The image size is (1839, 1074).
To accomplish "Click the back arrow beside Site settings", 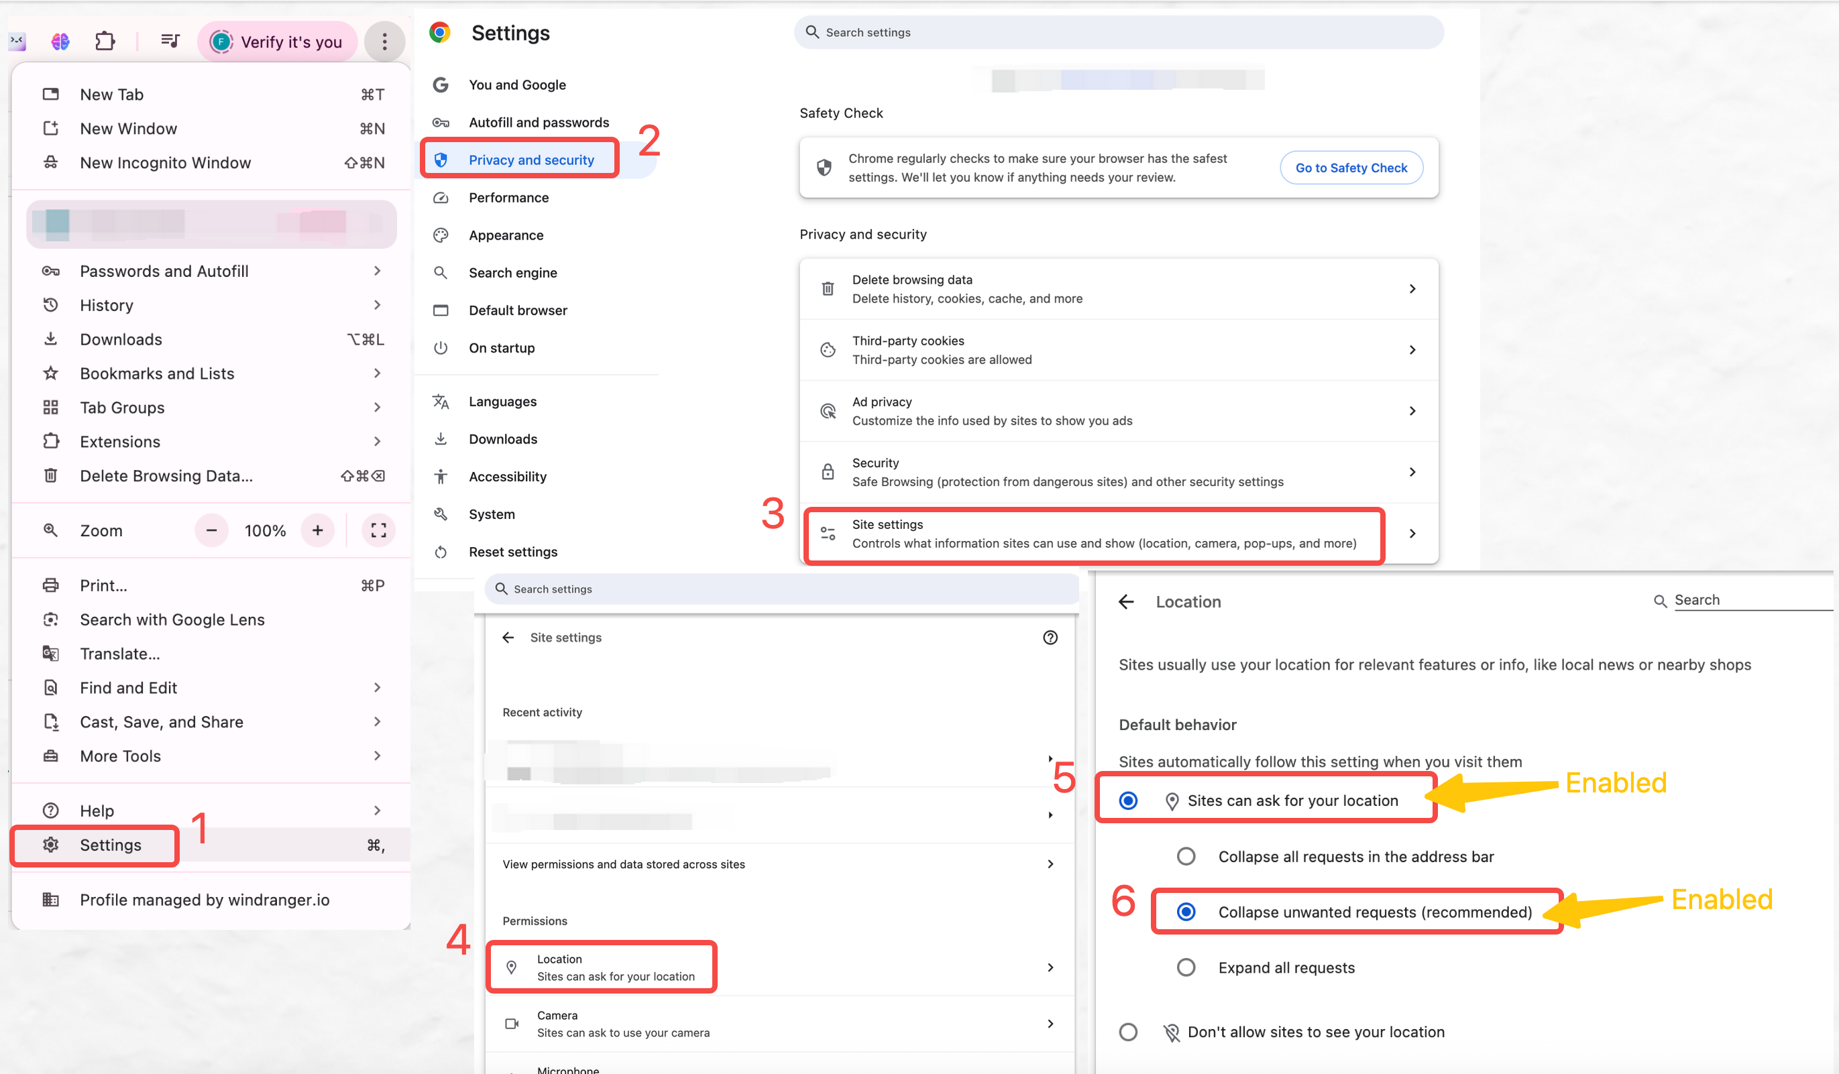I will [508, 638].
